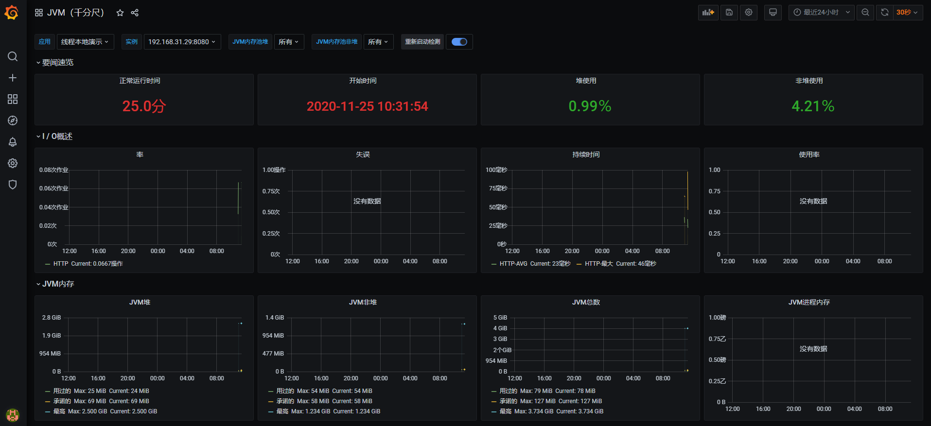Screen dimensions: 931x426
Task: Toggle 承诺的 series in JVM总数 legend
Action: tap(509, 401)
